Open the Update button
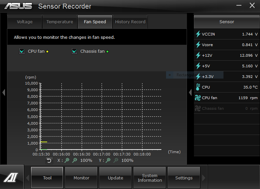 coord(116,178)
